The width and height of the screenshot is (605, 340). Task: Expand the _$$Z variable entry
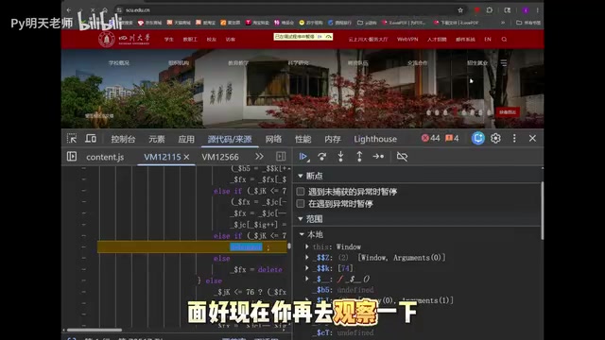click(307, 258)
